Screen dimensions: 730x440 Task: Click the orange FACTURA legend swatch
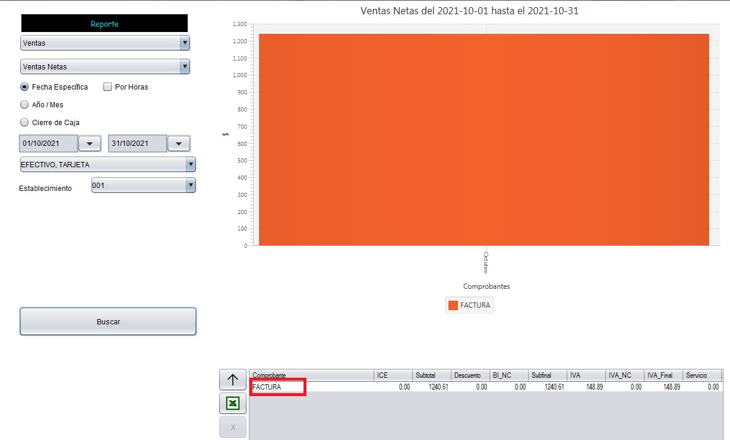click(453, 305)
